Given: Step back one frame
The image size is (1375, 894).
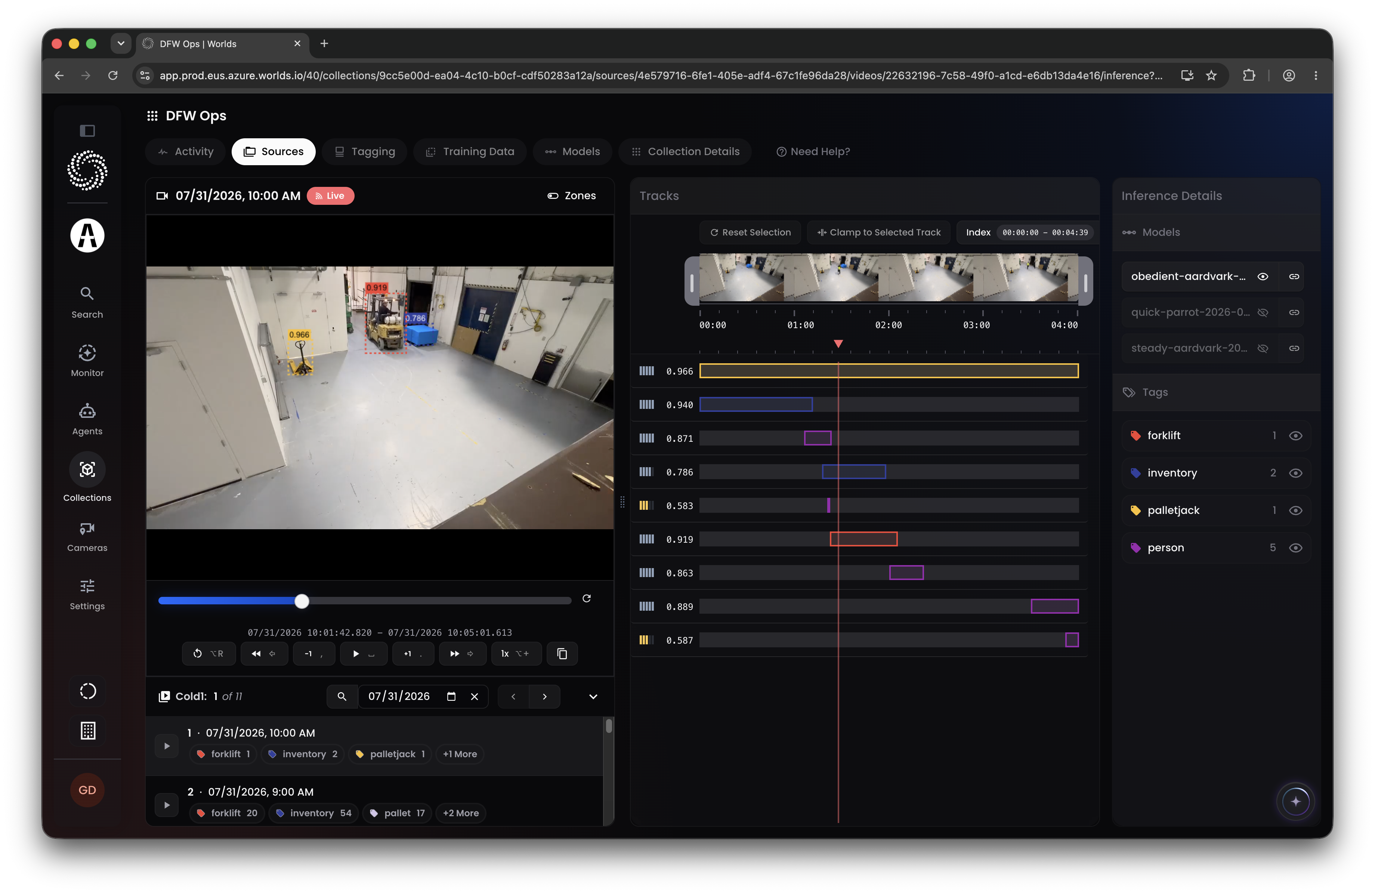Looking at the screenshot, I should 314,654.
